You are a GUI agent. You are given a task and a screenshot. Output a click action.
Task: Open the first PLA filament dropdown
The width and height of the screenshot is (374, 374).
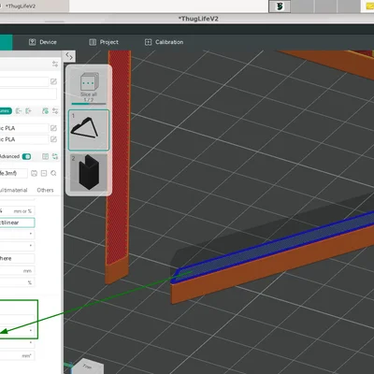[x=24, y=128]
